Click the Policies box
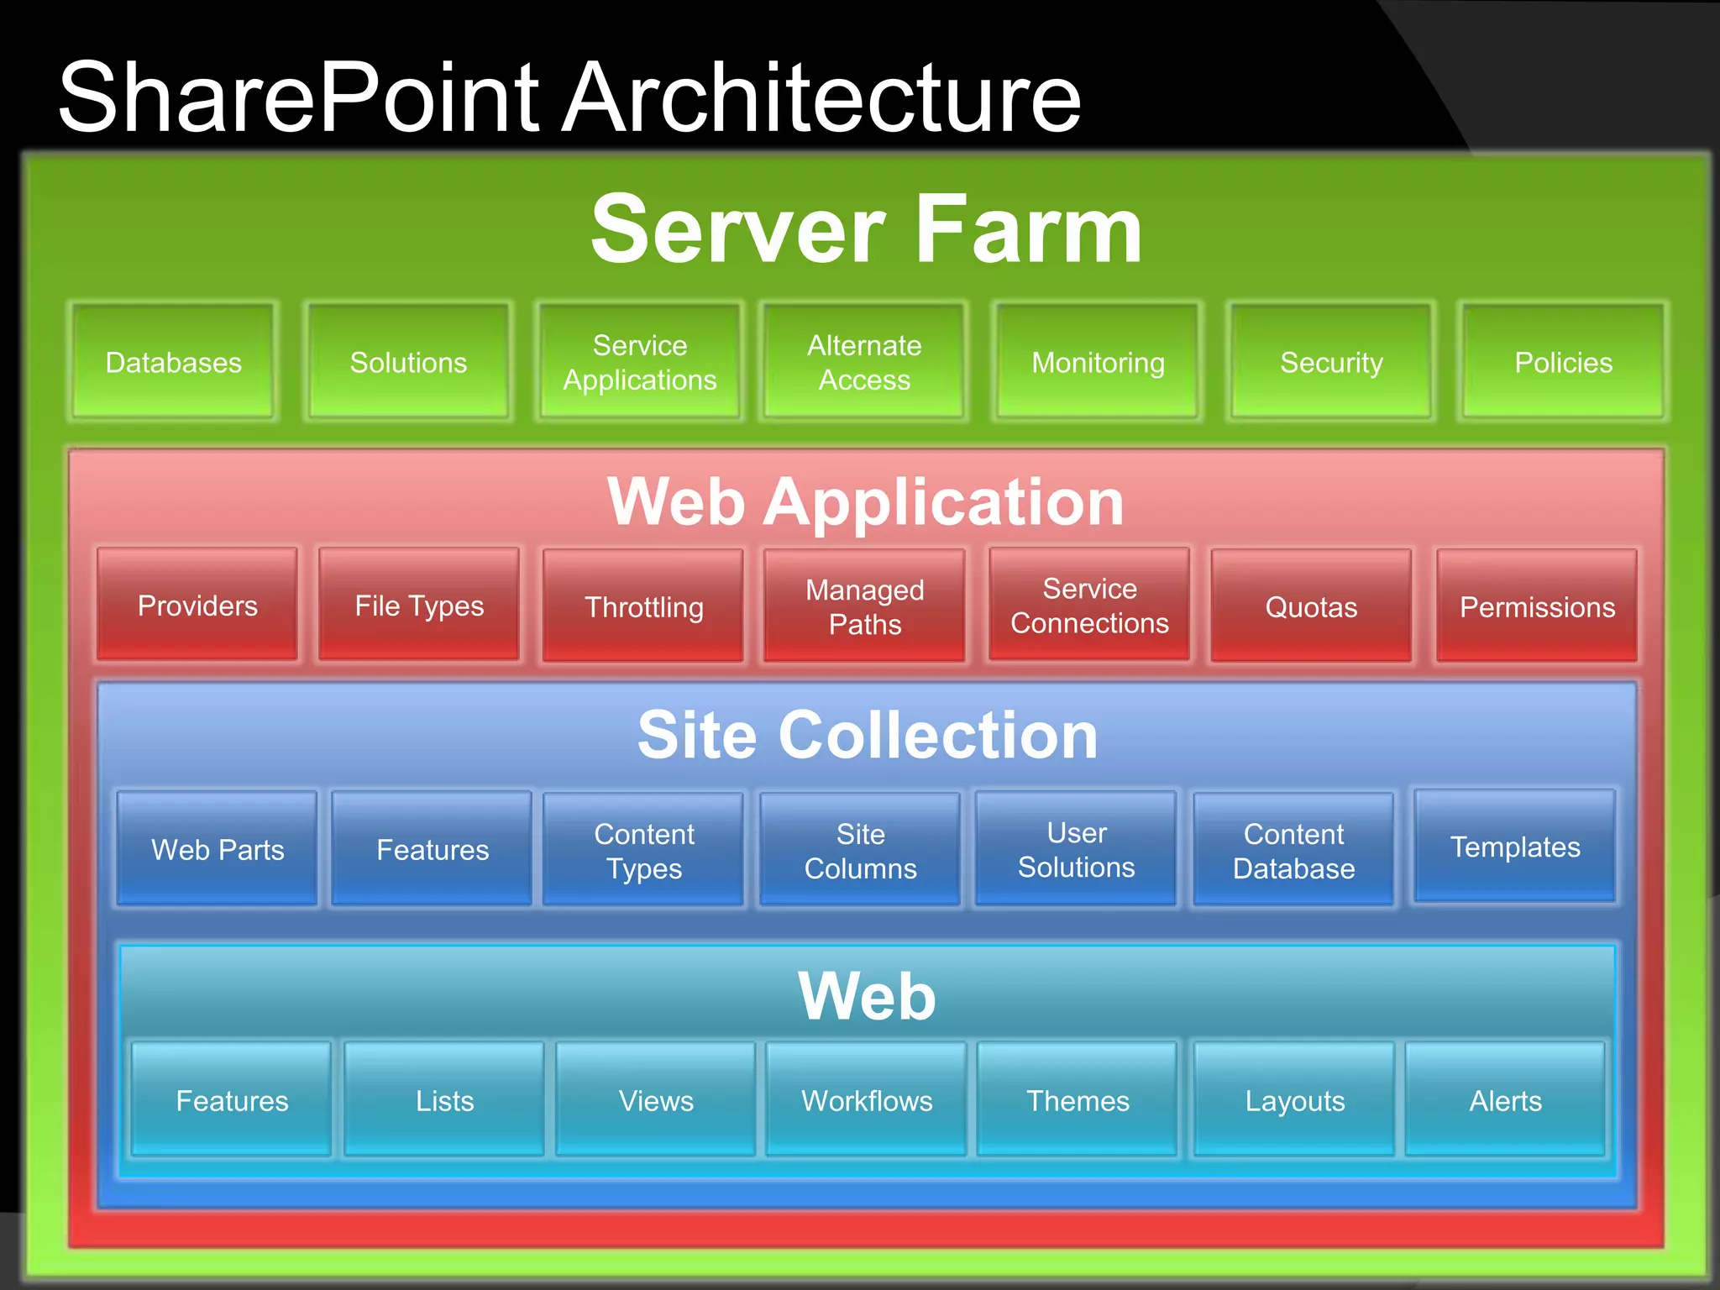 [x=1563, y=362]
